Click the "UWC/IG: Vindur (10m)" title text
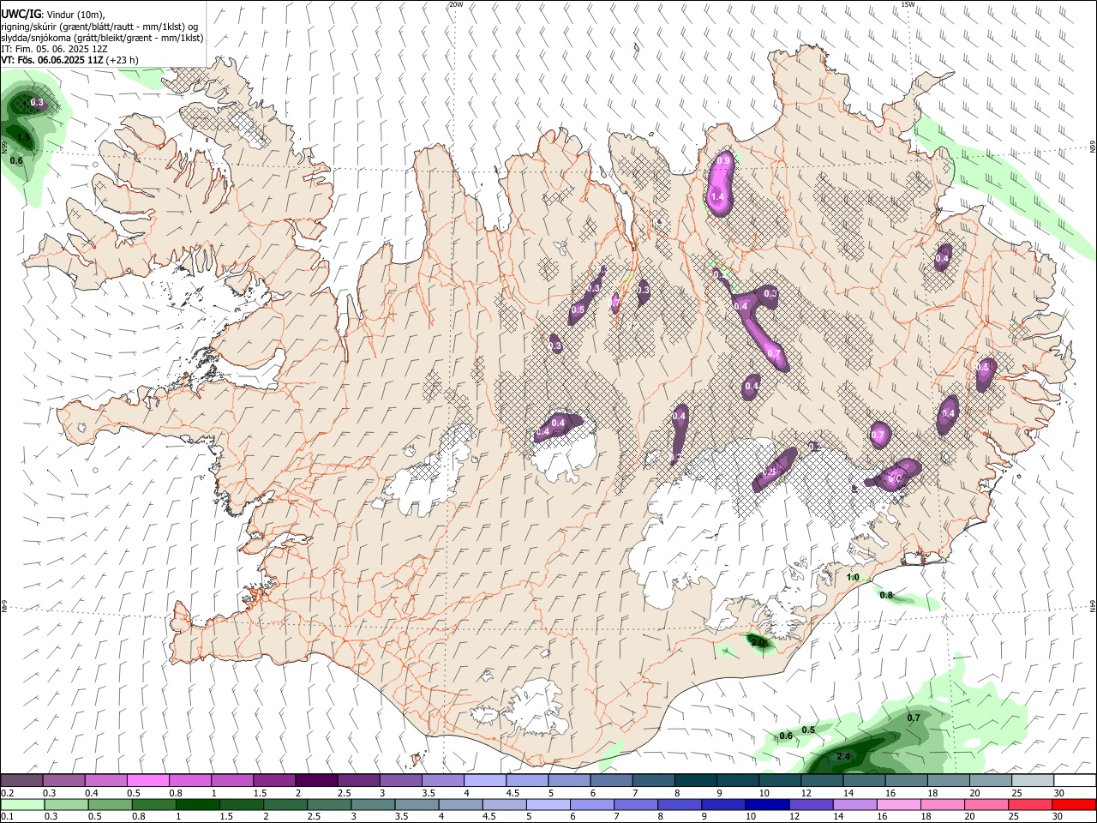The height and width of the screenshot is (823, 1097). [53, 15]
